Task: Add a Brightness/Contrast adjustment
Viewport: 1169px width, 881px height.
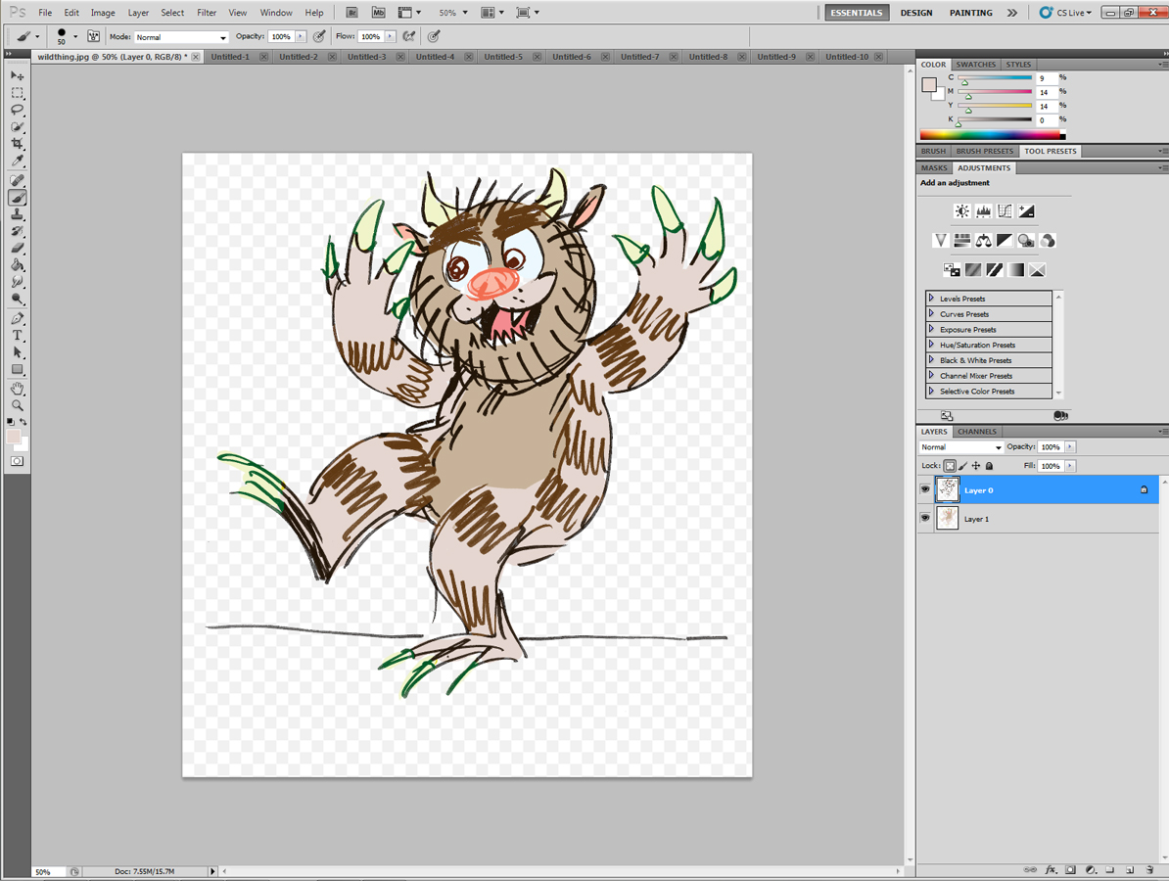Action: 961,210
